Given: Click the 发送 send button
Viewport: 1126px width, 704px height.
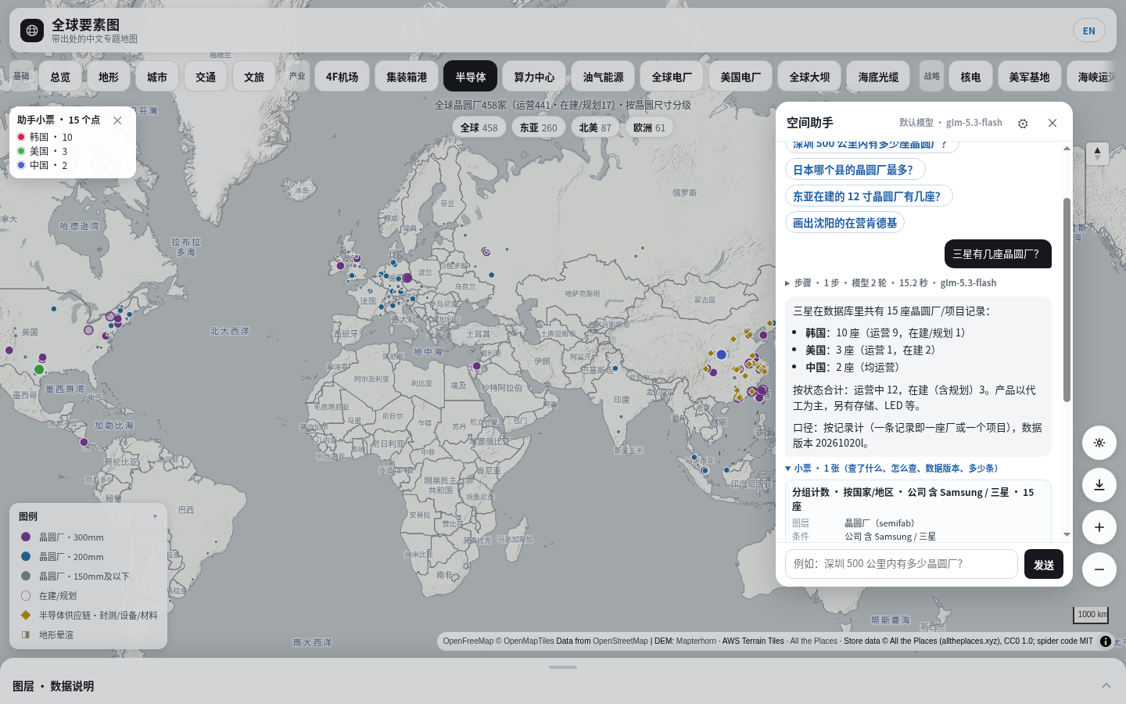Looking at the screenshot, I should coord(1044,564).
